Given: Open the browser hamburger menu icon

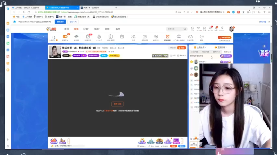Looking at the screenshot, I should pyautogui.click(x=269, y=12).
